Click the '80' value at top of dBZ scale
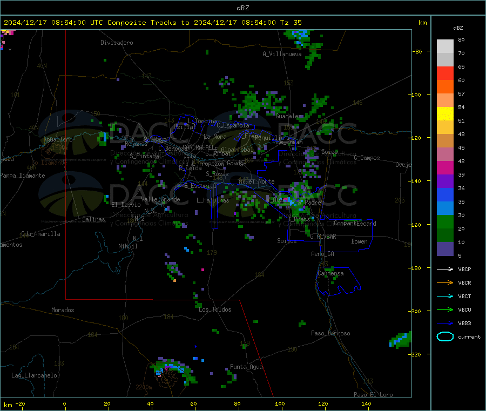486x411 pixels. point(461,39)
